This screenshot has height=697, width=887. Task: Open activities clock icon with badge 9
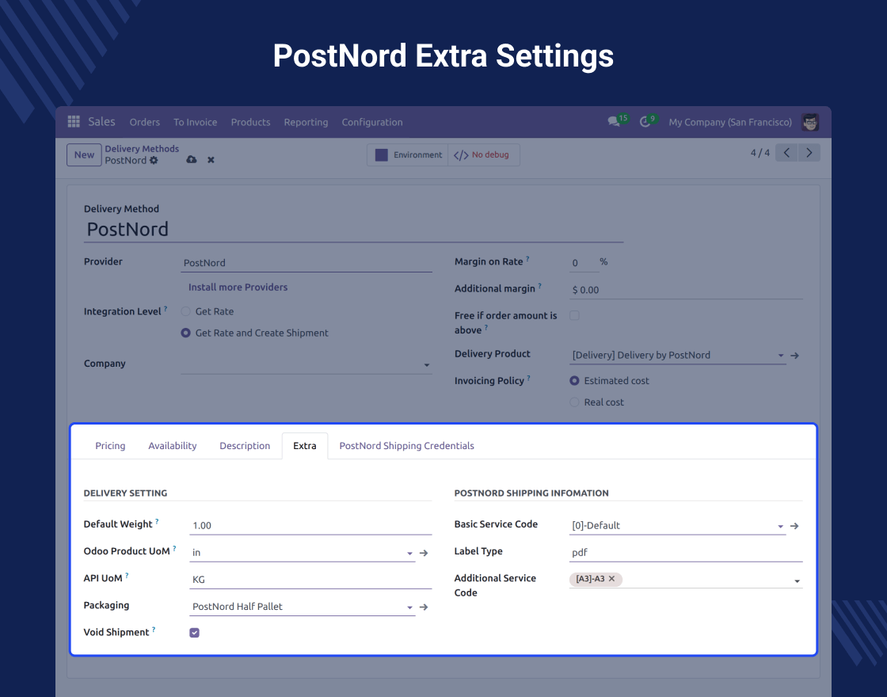pos(647,120)
